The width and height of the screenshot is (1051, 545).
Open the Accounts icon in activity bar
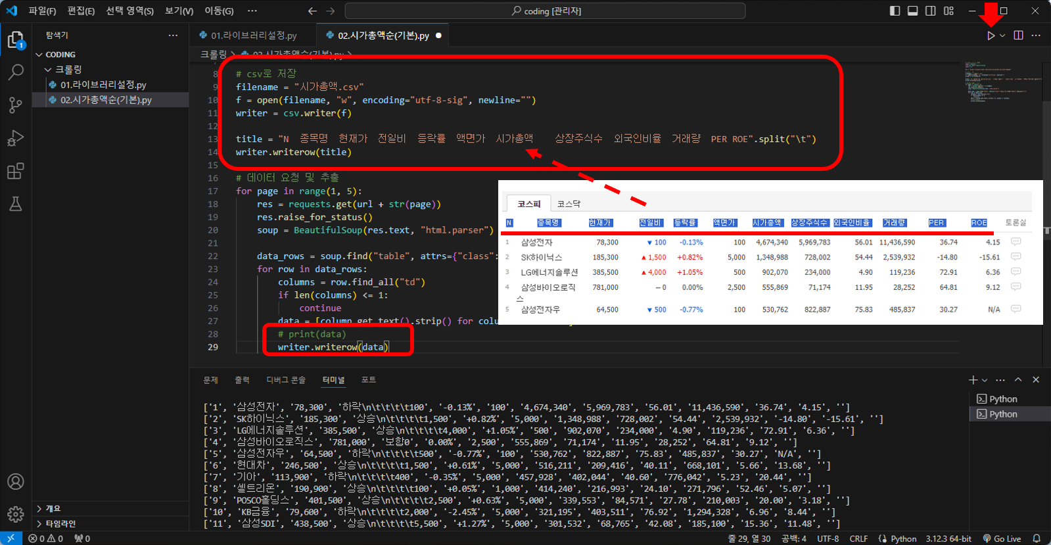(16, 482)
